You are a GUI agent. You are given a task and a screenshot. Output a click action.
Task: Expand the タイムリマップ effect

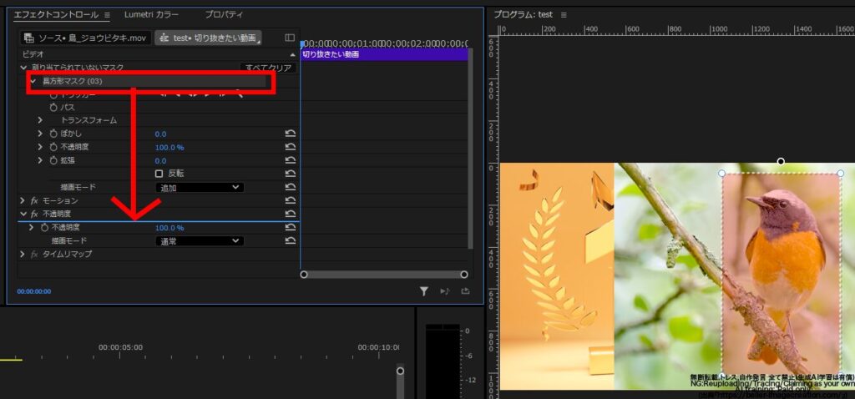pos(23,254)
